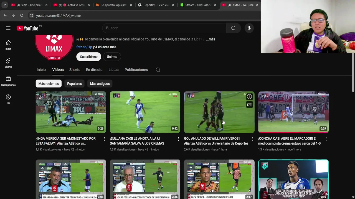Click the Suscribirme button
Screen dimensions: 355x199
pos(89,57)
